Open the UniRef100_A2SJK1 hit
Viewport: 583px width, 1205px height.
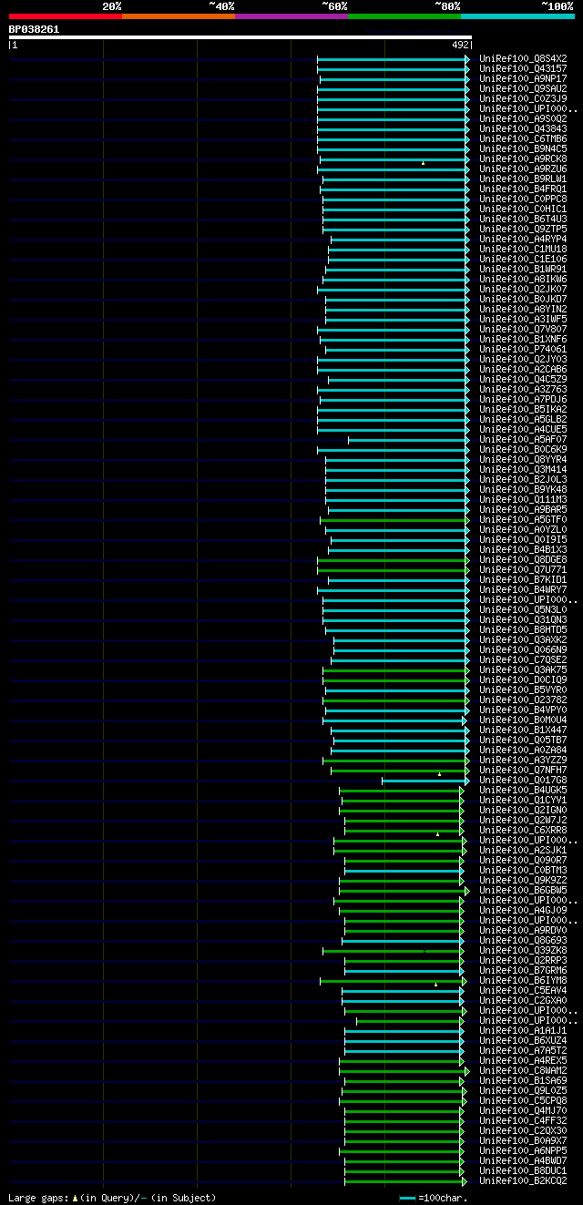point(523,850)
